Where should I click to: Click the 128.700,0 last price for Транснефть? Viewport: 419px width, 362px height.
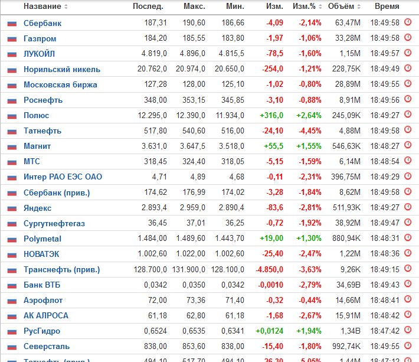pos(150,269)
